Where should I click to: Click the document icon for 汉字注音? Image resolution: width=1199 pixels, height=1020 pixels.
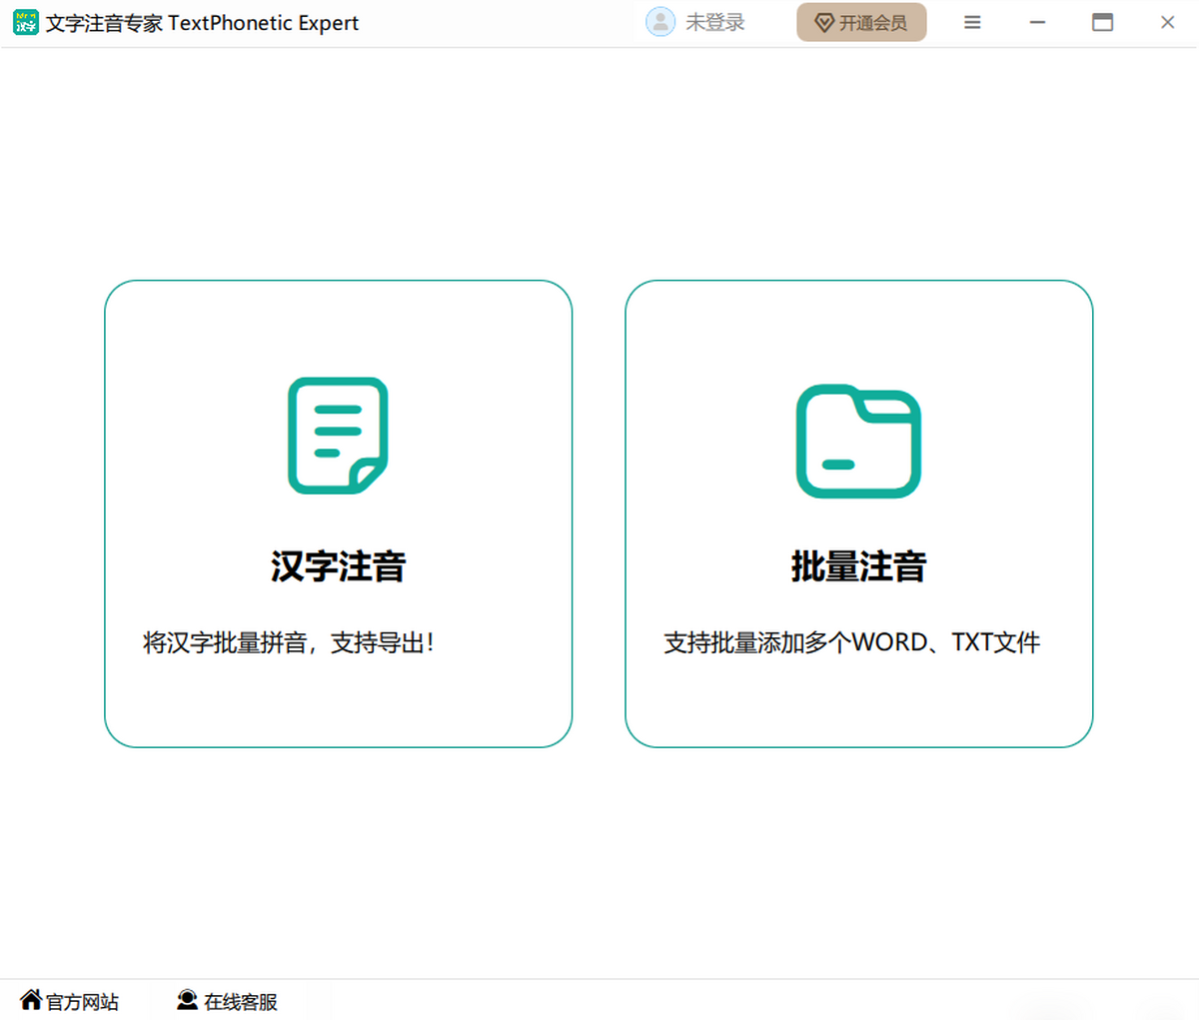[x=338, y=436]
